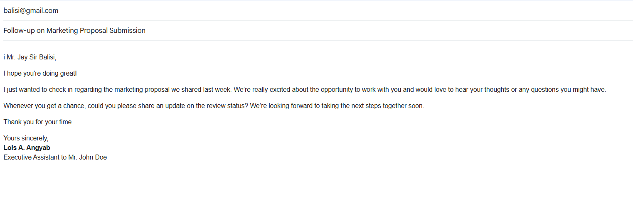
Task: Click "marketing proposal" in the body paragraph
Action: (141, 90)
